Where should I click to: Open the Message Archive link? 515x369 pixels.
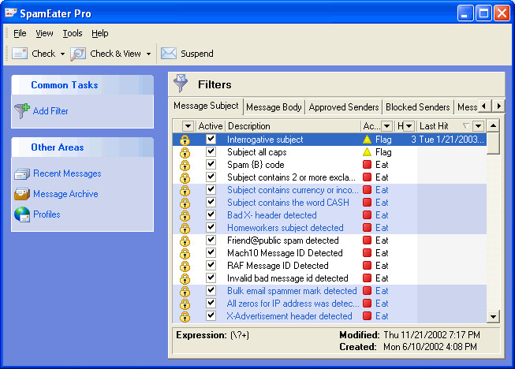point(65,194)
